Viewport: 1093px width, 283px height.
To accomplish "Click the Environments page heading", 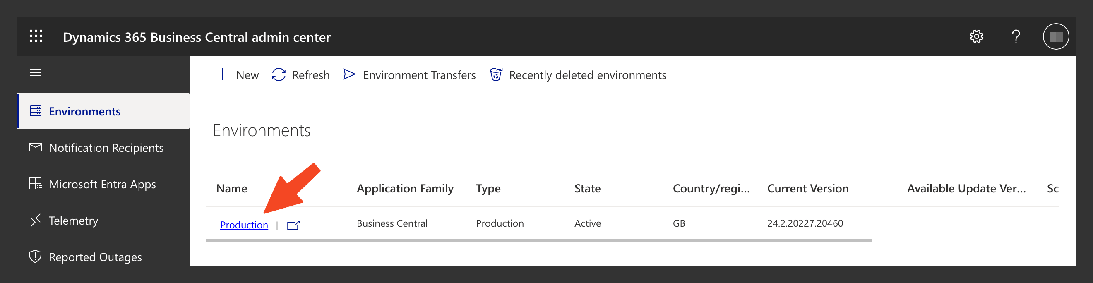I will tap(262, 130).
